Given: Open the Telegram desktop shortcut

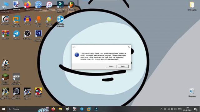Looking at the screenshot, I should 16,35.
